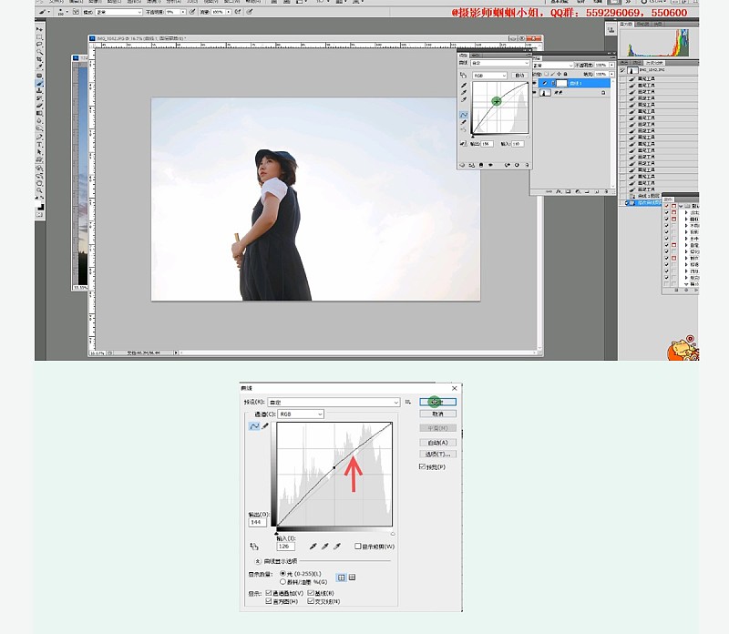Open the Help menu
729x634 pixels.
tap(253, 2)
